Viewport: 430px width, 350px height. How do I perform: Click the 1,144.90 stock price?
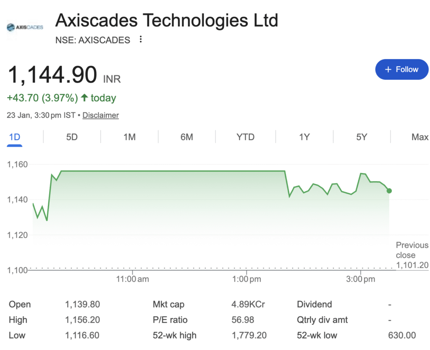coord(52,75)
